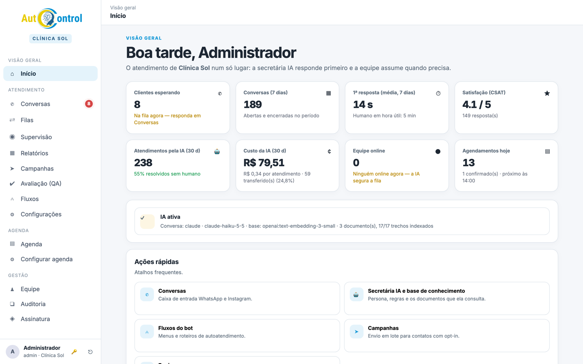Open the Conversas quick action card
This screenshot has width=583, height=364.
pos(237,298)
